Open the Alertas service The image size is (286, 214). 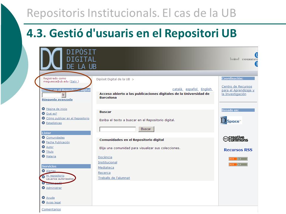point(51,171)
